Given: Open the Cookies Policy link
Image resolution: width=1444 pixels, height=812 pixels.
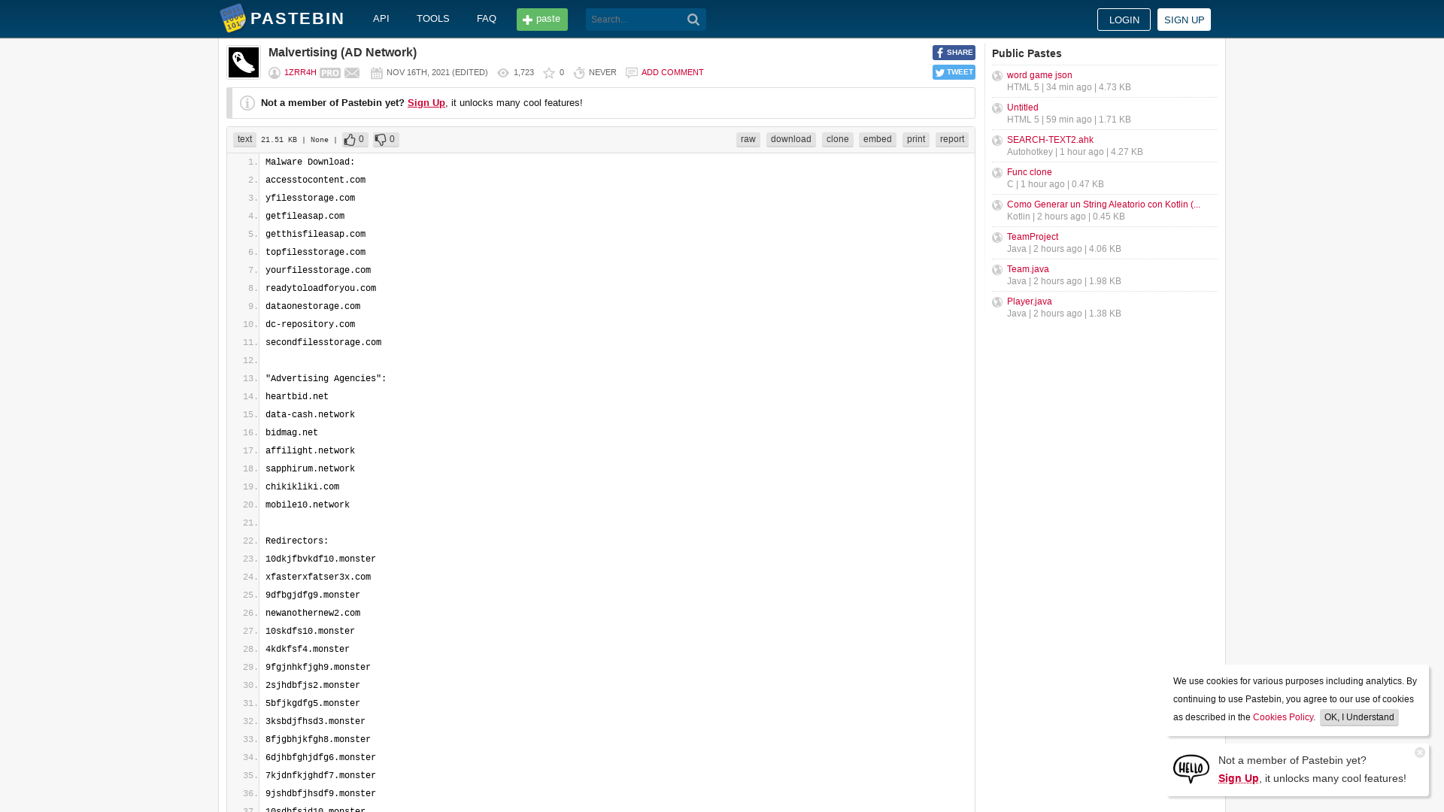Looking at the screenshot, I should pyautogui.click(x=1283, y=717).
